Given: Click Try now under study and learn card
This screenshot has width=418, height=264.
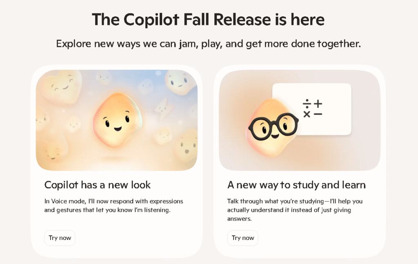Looking at the screenshot, I should click(242, 238).
